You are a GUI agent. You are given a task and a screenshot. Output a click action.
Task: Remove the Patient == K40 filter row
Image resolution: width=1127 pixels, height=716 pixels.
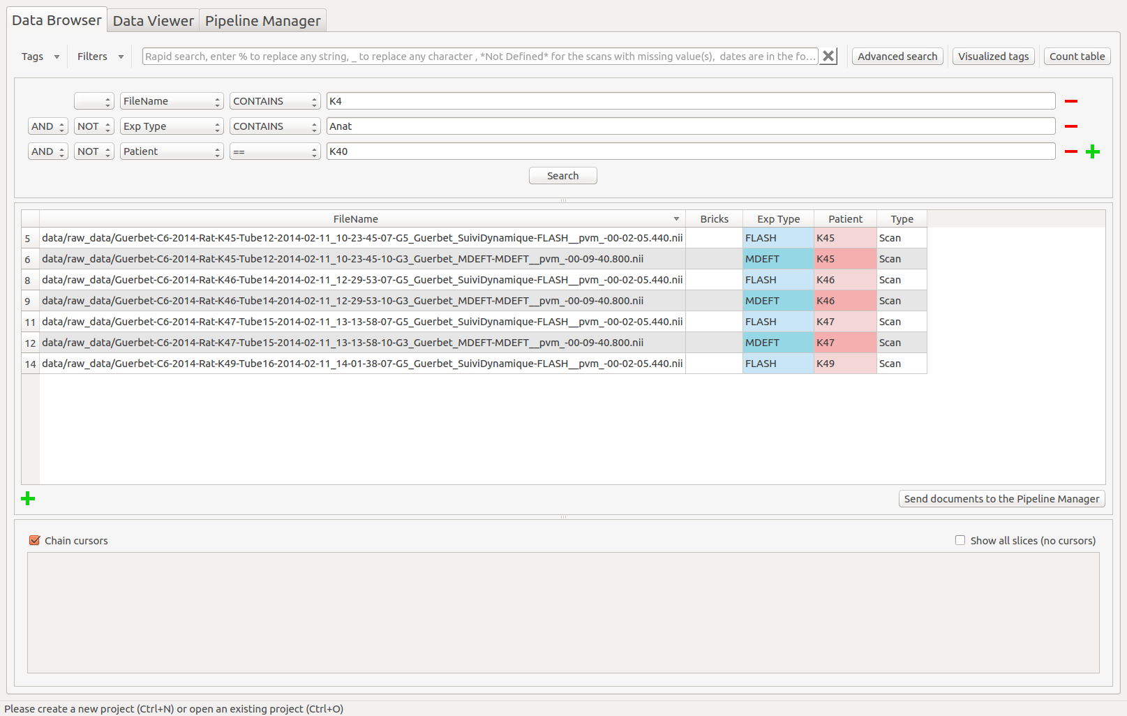(1071, 151)
